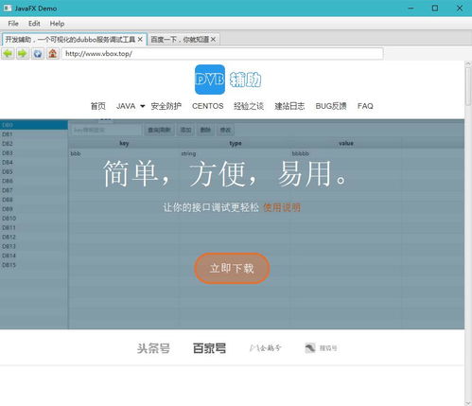Click the home icon in toolbar
The image size is (472, 406).
click(53, 54)
